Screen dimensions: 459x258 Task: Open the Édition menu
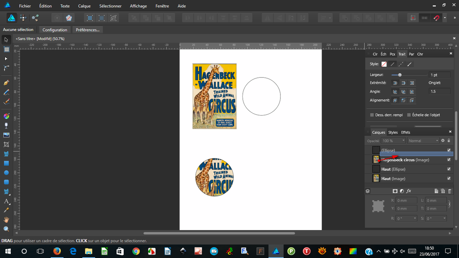46,6
